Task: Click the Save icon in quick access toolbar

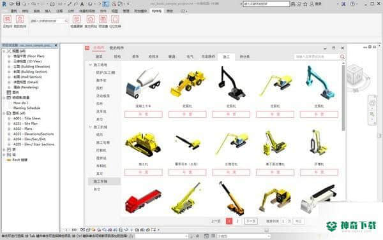Action: pyautogui.click(x=18, y=4)
